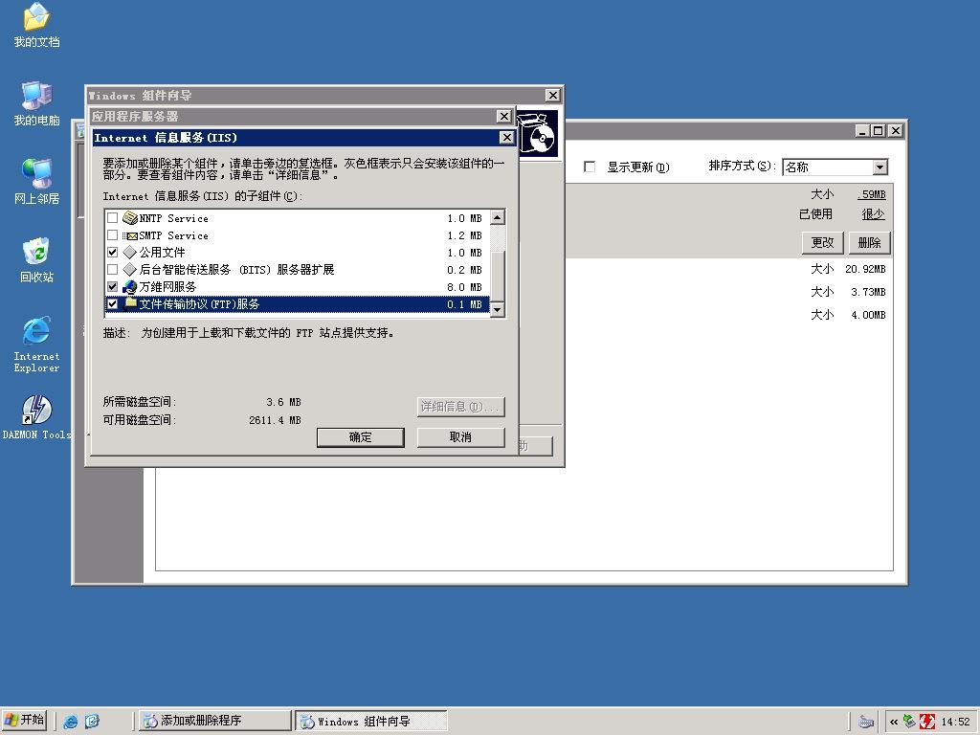The height and width of the screenshot is (735, 980).
Task: Uncheck the 公用文件 checkbox
Action: (x=113, y=253)
